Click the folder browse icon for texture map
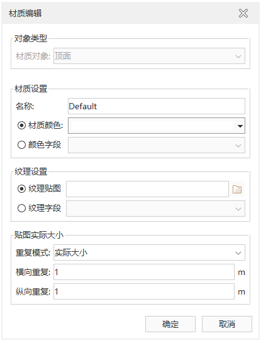The height and width of the screenshot is (341, 261). [237, 189]
